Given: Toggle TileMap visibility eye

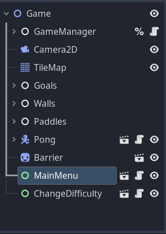Looking at the screenshot, I should (154, 67).
